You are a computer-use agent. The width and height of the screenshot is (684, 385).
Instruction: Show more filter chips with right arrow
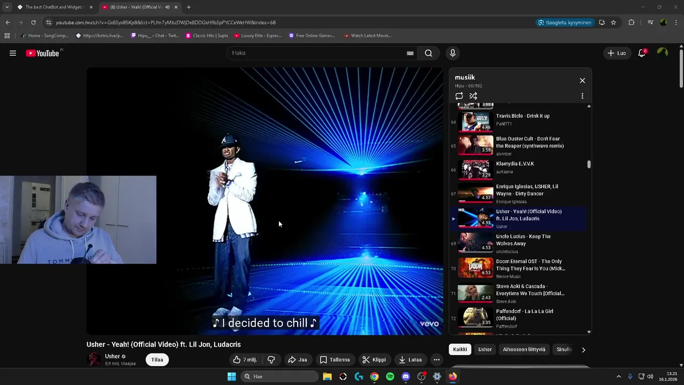tap(584, 350)
